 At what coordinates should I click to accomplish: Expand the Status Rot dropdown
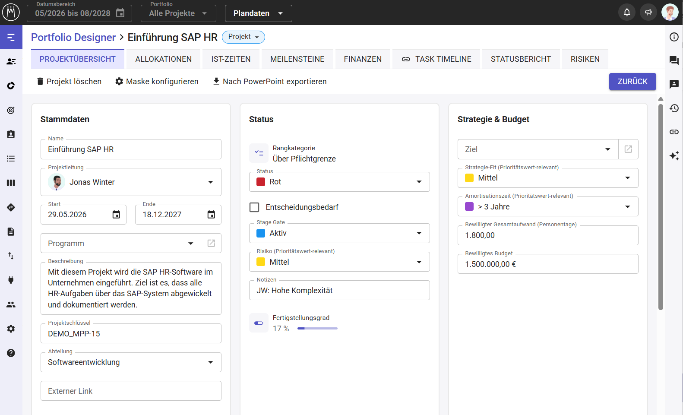tap(339, 182)
